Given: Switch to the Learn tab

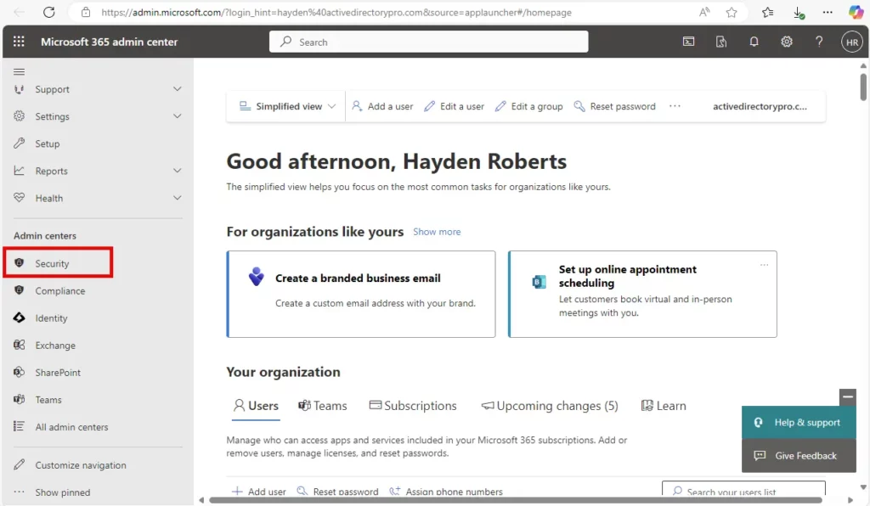Looking at the screenshot, I should click(x=664, y=406).
